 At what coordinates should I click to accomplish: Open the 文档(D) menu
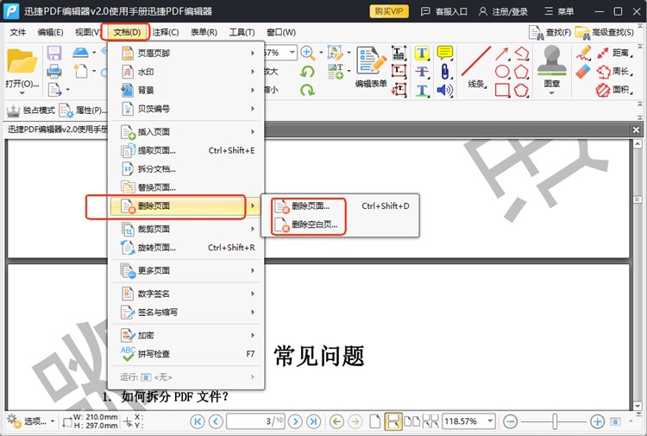[127, 32]
